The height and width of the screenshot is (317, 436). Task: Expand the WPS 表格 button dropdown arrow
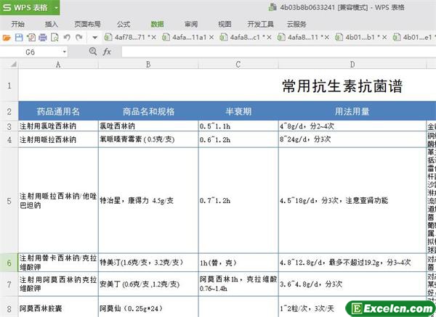pos(57,8)
